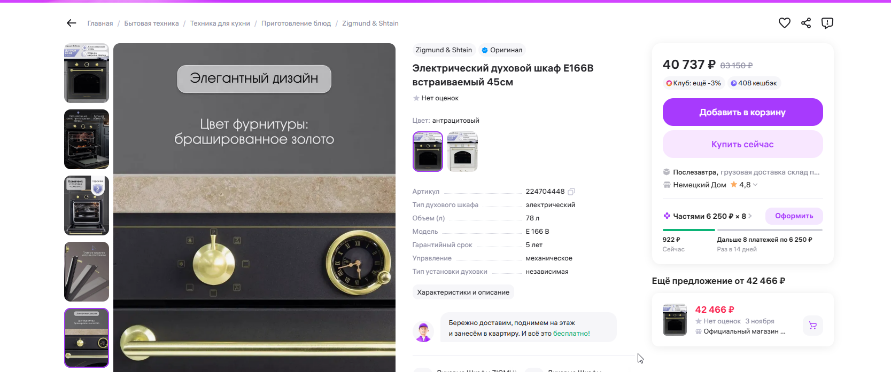Screen dimensions: 891x372
Task: Click the report complaint speech bubble icon
Action: click(827, 23)
